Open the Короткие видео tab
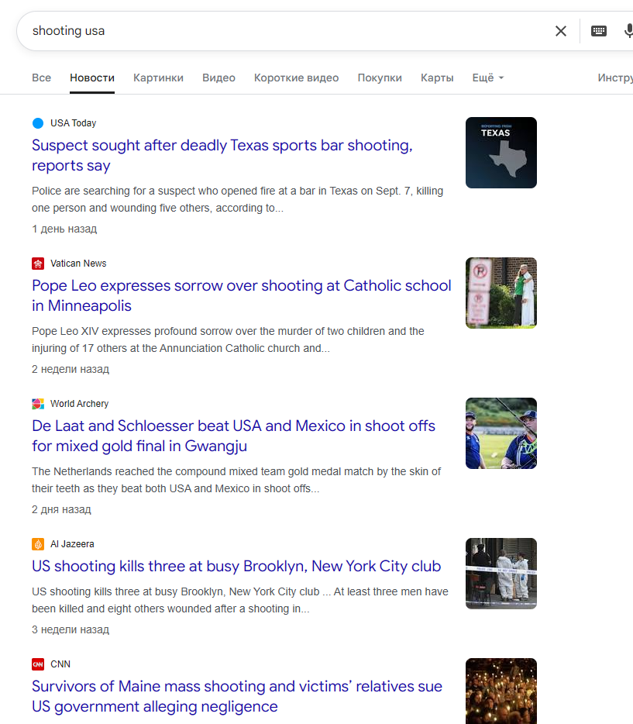The width and height of the screenshot is (633, 724). 296,78
